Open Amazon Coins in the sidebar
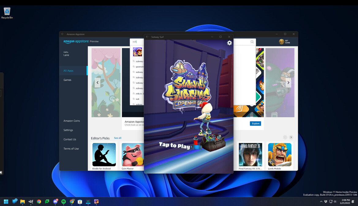 (x=72, y=121)
